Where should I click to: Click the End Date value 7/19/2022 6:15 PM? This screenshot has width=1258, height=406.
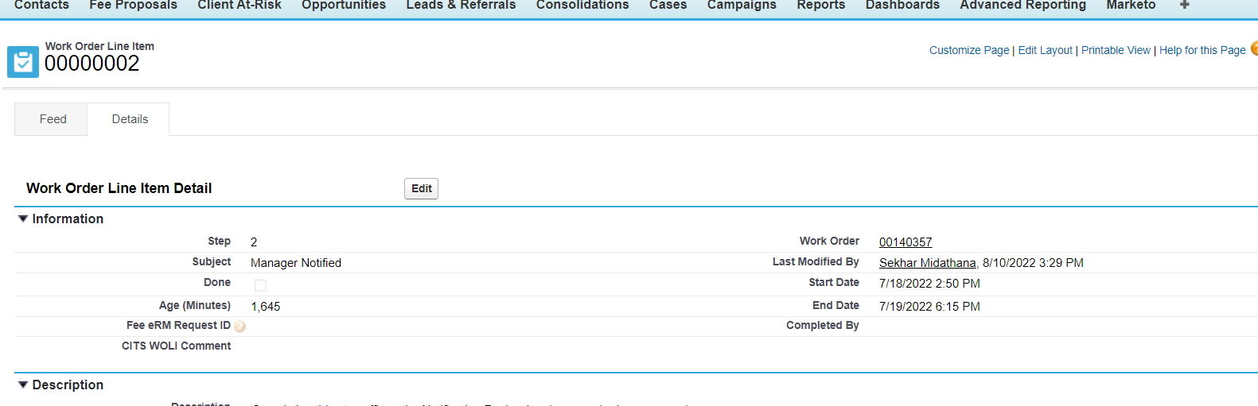tap(929, 307)
